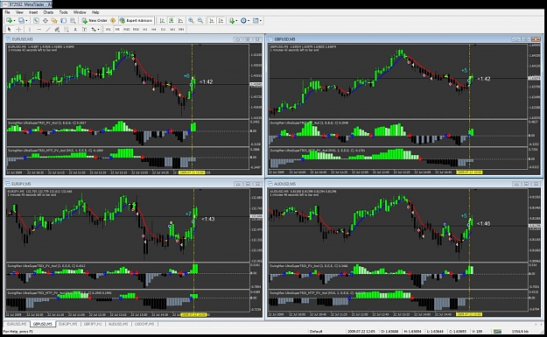Image resolution: width=547 pixels, height=337 pixels.
Task: Open the Arrows objects tool
Action: (x=94, y=29)
